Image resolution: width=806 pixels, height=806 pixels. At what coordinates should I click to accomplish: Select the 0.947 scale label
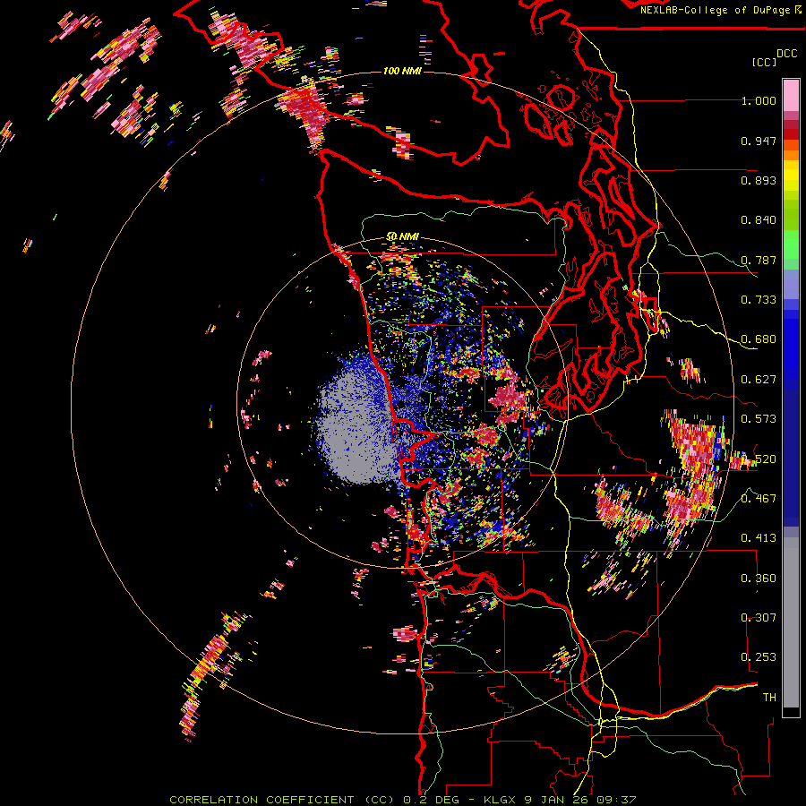759,141
